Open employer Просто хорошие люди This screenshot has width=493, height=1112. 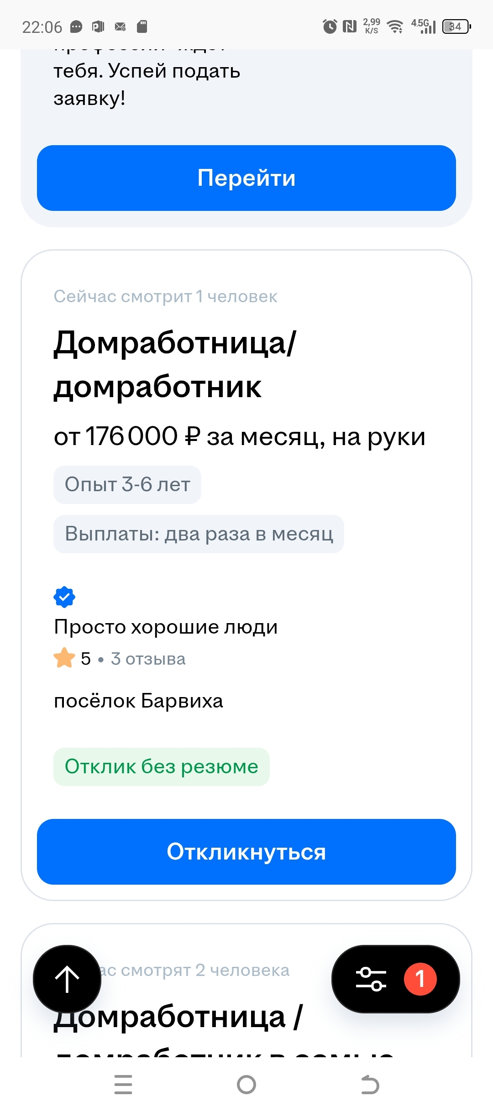(x=166, y=627)
